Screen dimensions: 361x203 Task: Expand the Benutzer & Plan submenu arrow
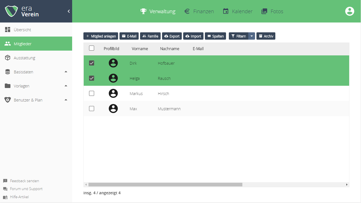[66, 100]
